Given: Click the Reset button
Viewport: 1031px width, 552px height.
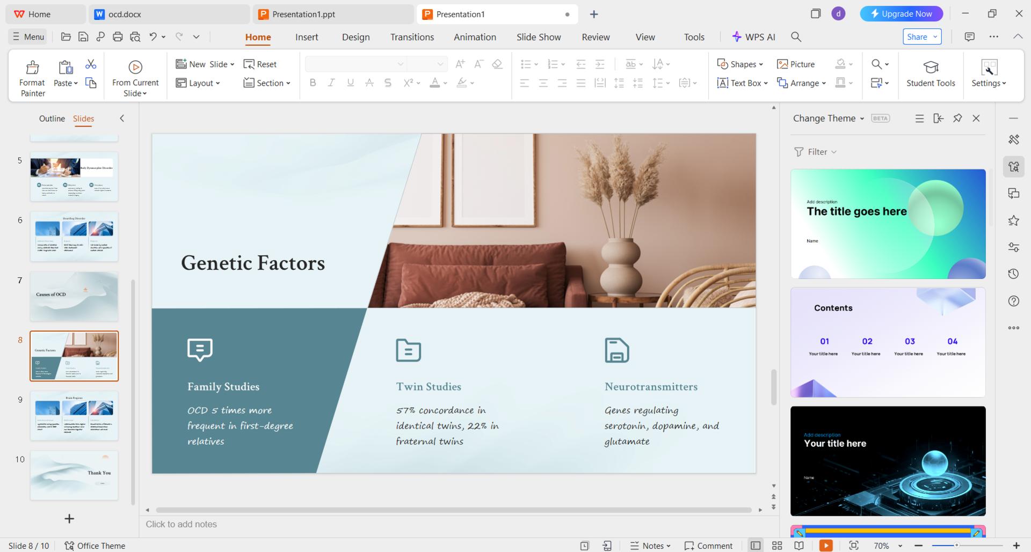Looking at the screenshot, I should click(260, 64).
